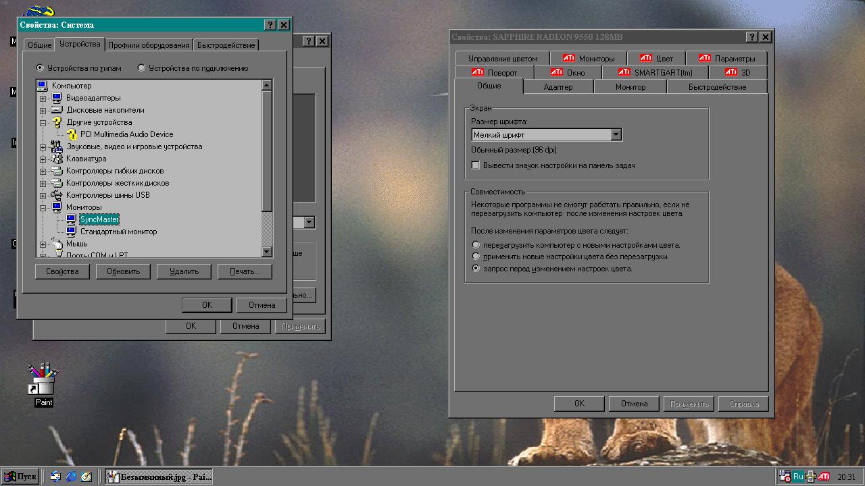Open the 'Размер шрифта' font size dropdown
Viewport: 865px width, 486px height.
[x=616, y=135]
